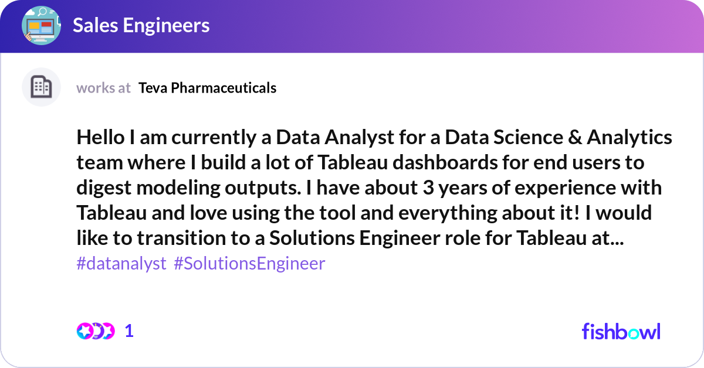The height and width of the screenshot is (368, 704).
Task: View the reaction count showing 1
Action: (129, 331)
